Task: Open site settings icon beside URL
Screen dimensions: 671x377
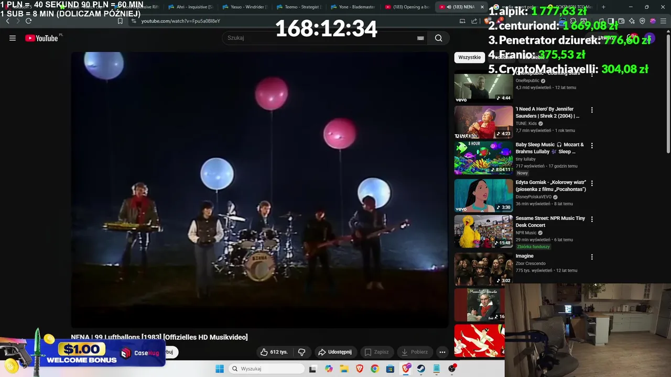Action: click(134, 21)
